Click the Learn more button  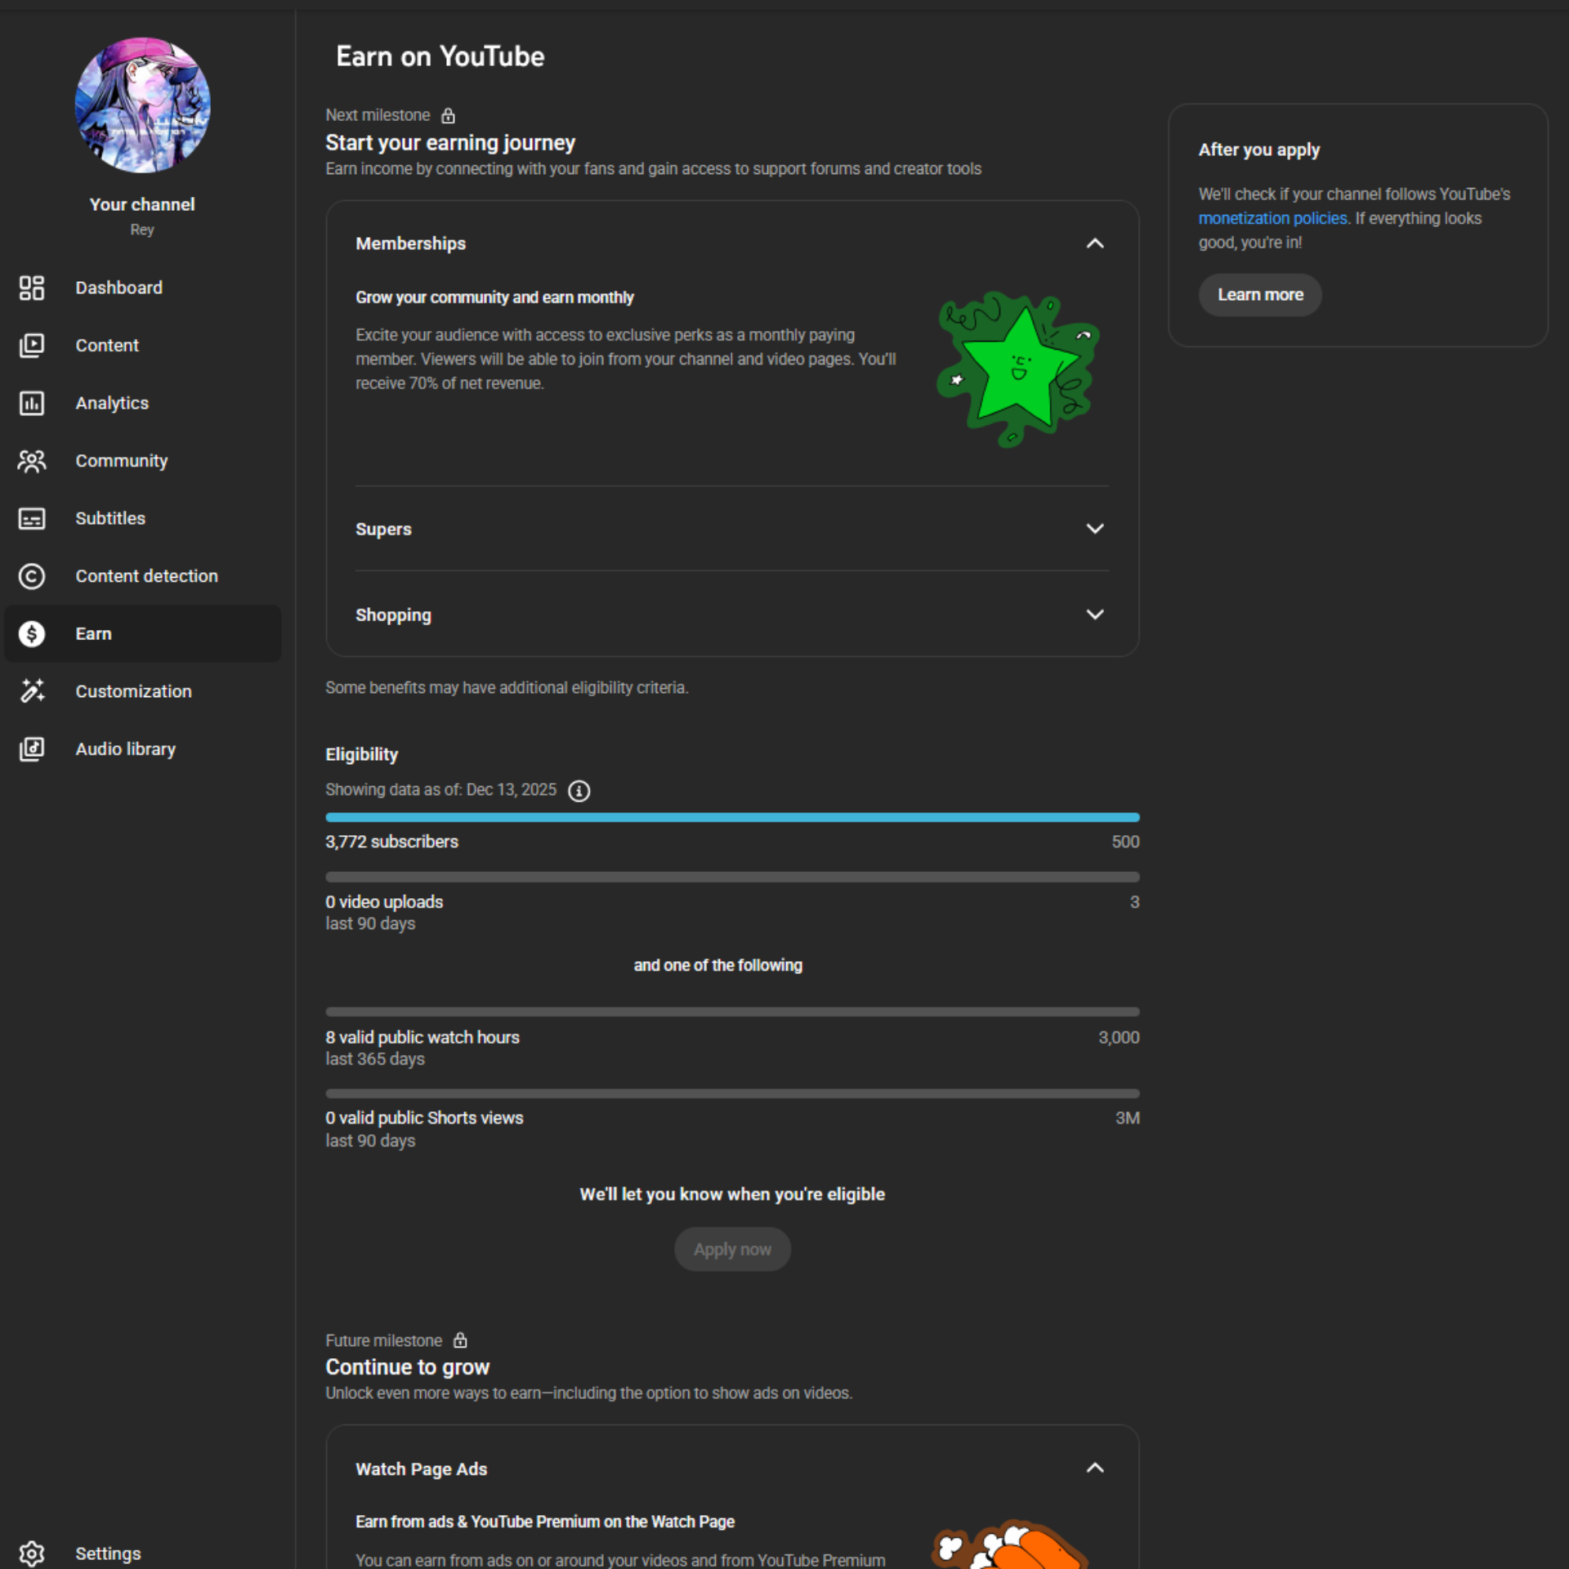coord(1259,295)
